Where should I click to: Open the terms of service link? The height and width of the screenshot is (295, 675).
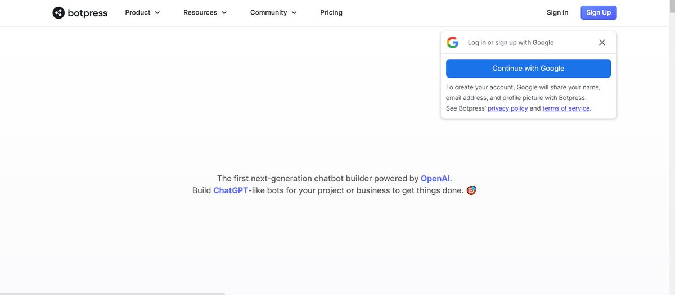click(x=566, y=108)
